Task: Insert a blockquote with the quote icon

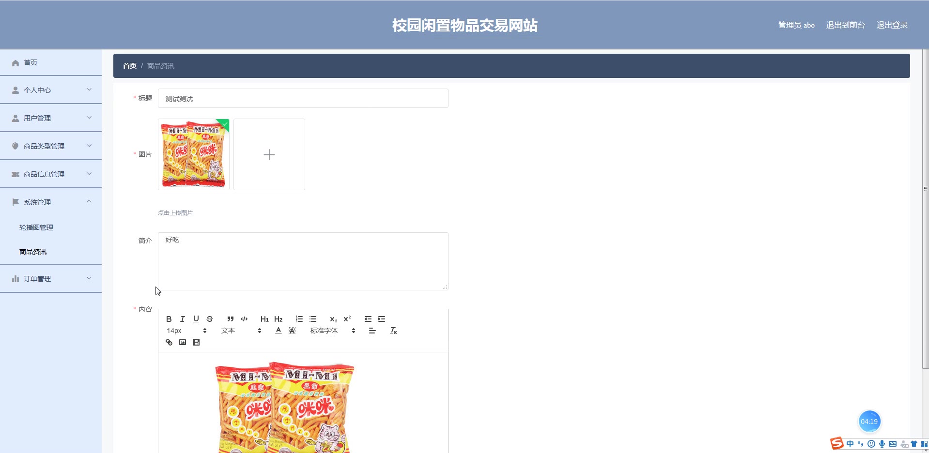Action: coord(231,319)
